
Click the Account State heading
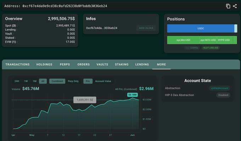point(197,81)
